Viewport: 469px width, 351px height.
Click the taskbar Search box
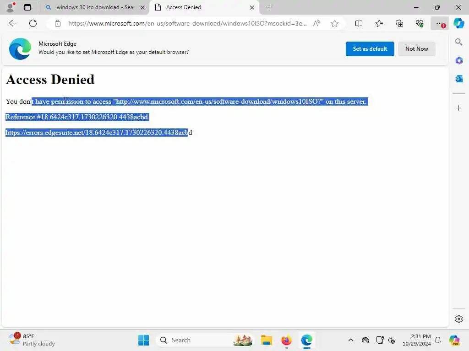tap(205, 340)
